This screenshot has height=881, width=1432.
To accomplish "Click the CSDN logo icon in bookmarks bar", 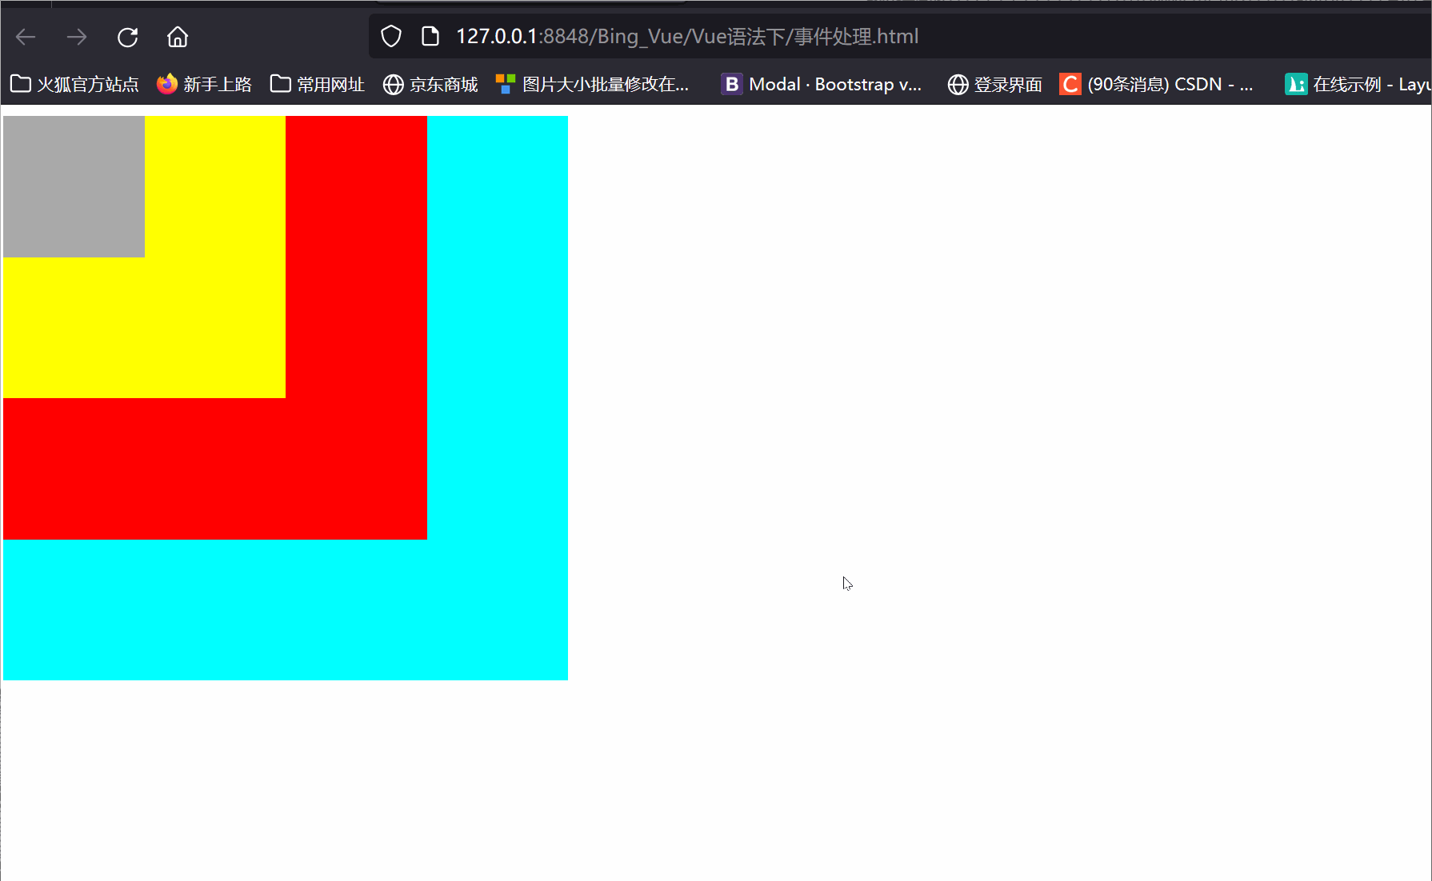I will (x=1070, y=84).
